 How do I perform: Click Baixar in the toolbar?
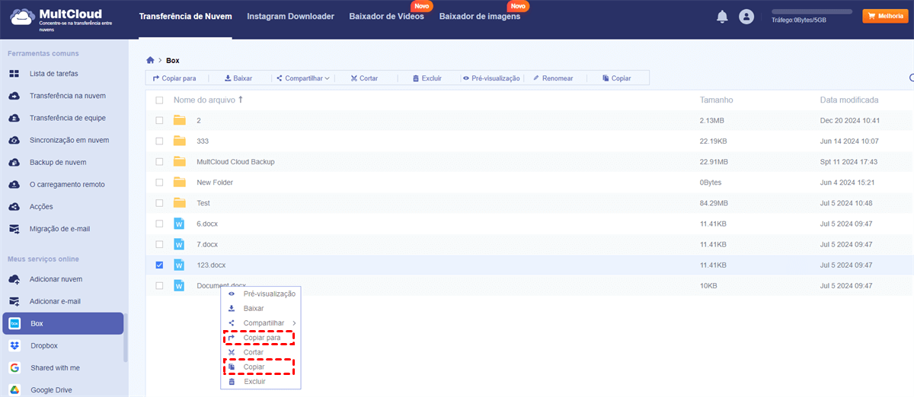pyautogui.click(x=238, y=78)
